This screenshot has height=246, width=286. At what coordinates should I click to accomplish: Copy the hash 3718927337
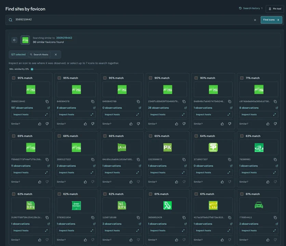[230, 159]
